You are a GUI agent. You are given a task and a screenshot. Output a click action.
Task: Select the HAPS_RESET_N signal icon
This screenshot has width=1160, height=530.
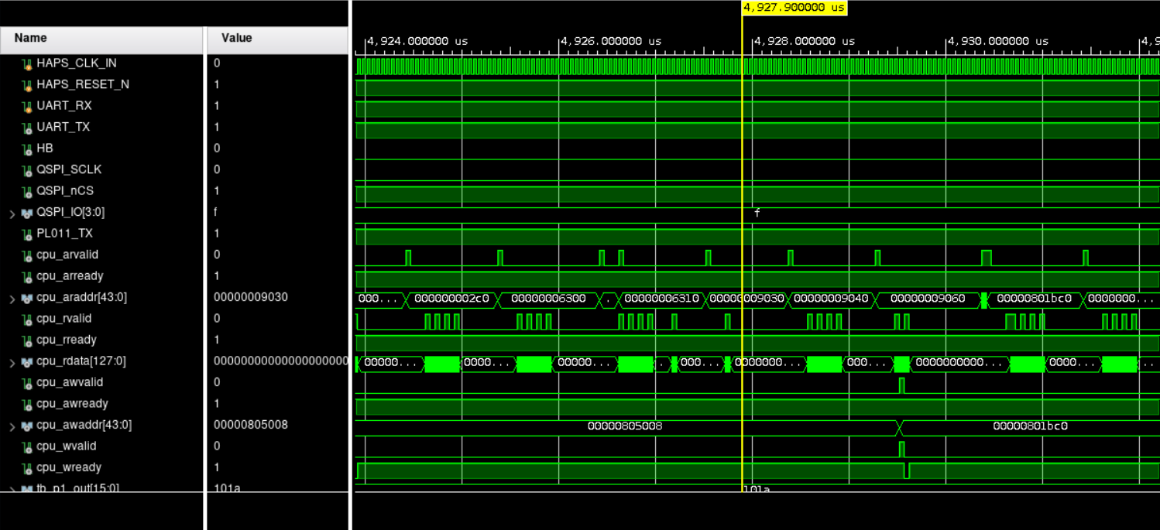point(26,84)
